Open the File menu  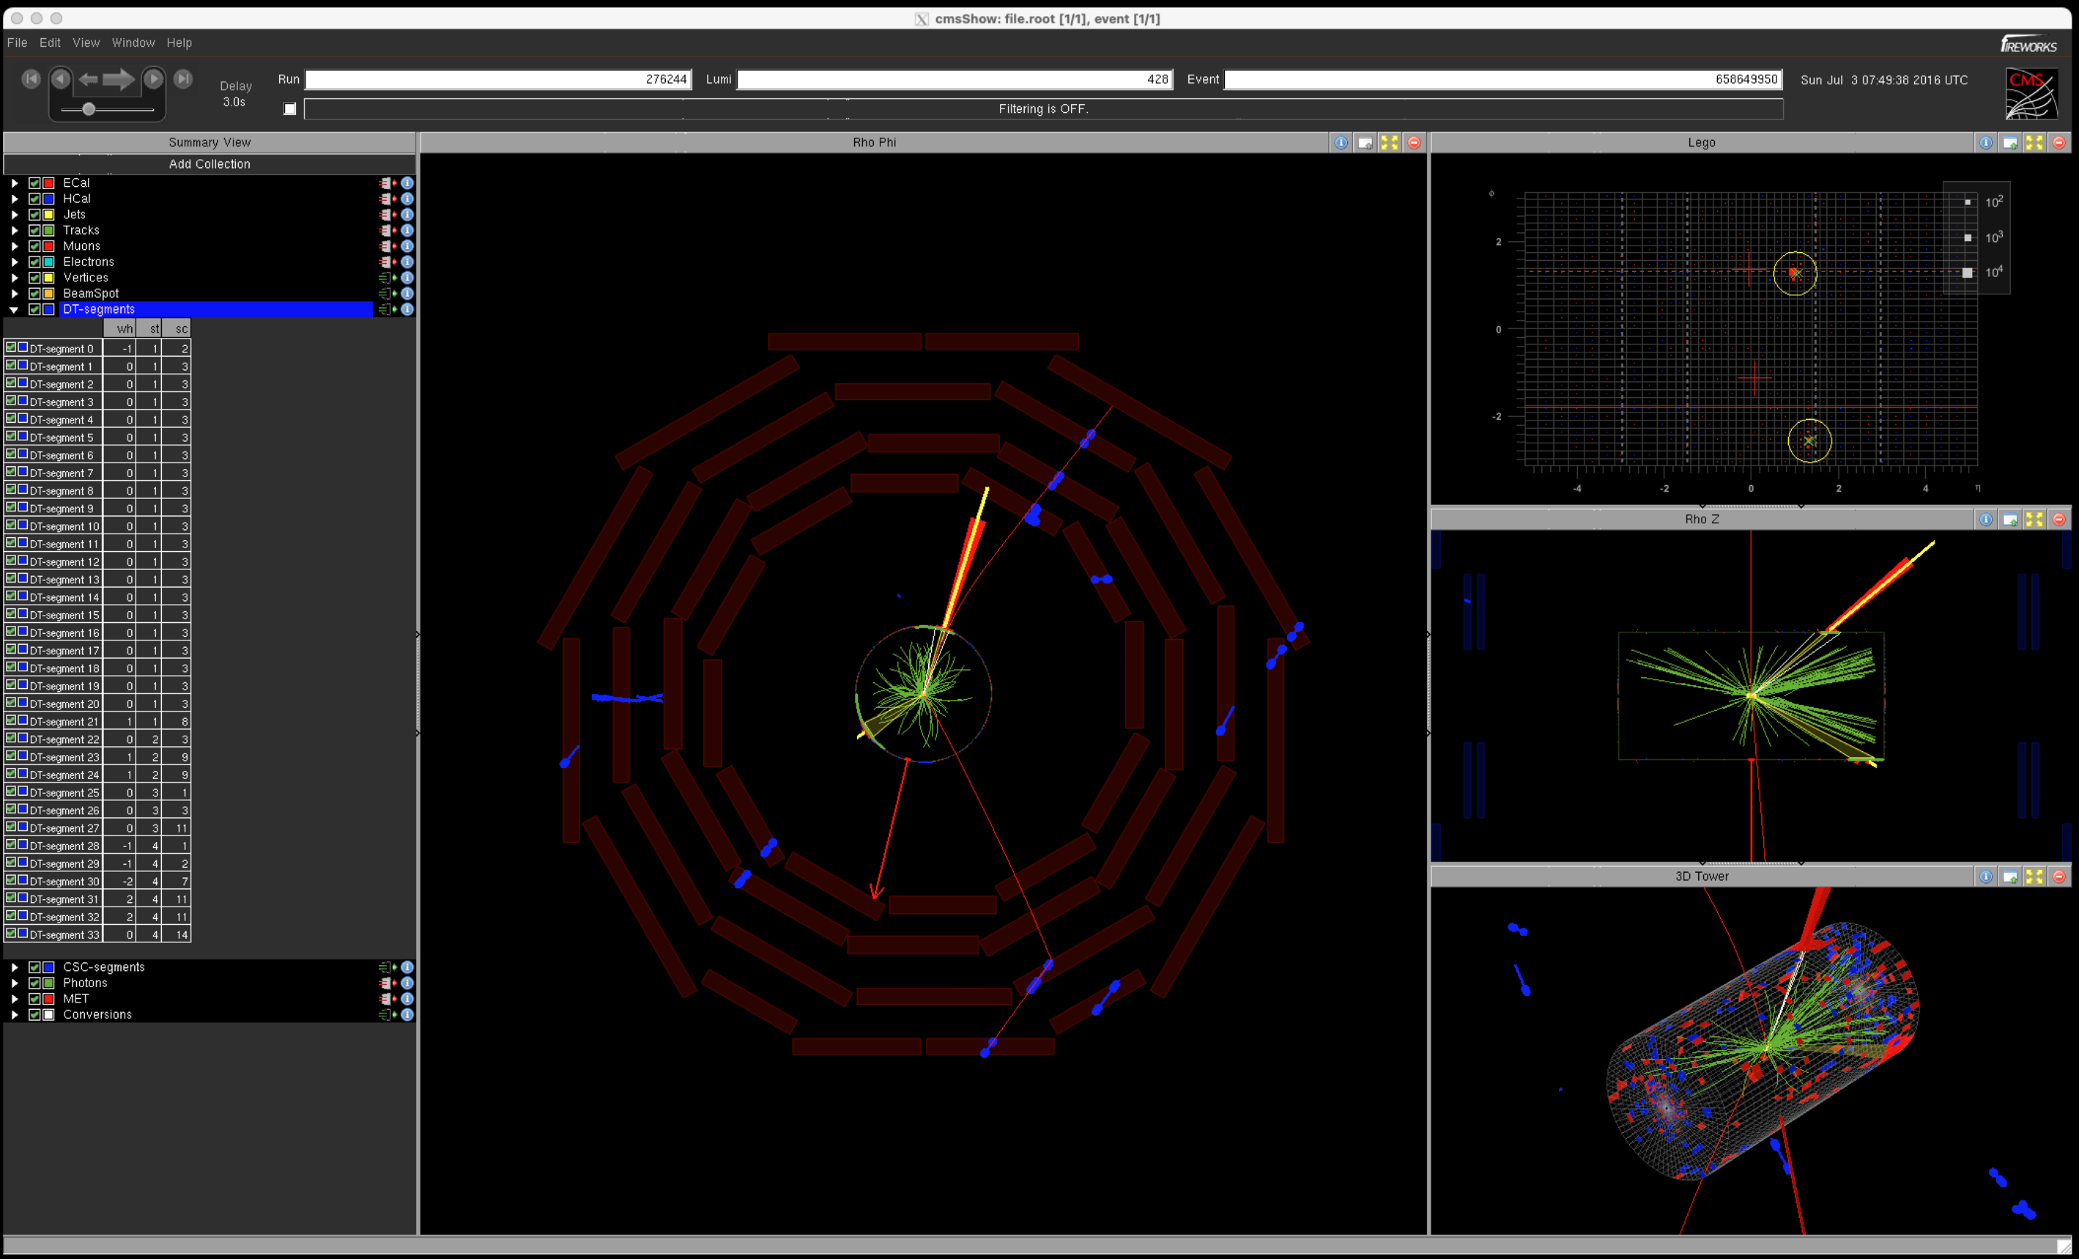pyautogui.click(x=17, y=43)
